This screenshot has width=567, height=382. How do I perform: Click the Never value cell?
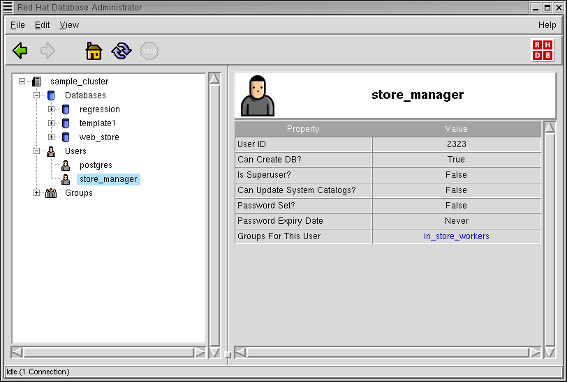pos(457,221)
